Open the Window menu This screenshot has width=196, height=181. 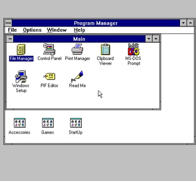[x=57, y=30]
